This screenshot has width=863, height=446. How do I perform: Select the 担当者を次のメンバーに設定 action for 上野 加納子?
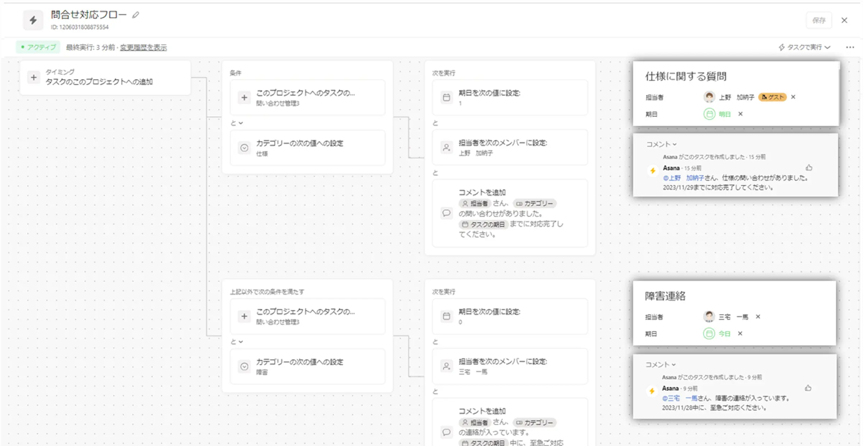click(510, 147)
